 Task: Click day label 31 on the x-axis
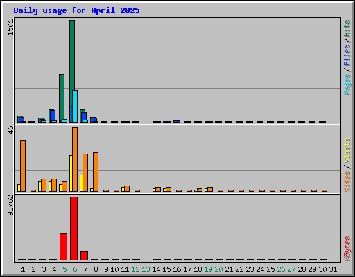pyautogui.click(x=333, y=269)
